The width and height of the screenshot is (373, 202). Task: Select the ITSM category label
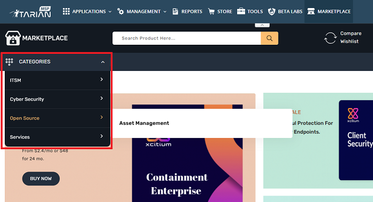click(15, 80)
